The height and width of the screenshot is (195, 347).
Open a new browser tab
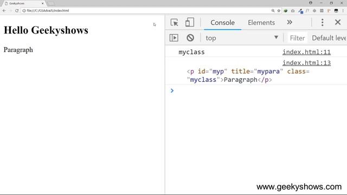pos(51,4)
